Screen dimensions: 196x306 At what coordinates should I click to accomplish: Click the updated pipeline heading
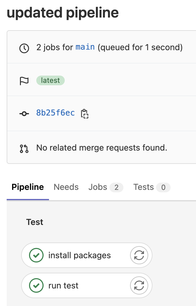(63, 12)
